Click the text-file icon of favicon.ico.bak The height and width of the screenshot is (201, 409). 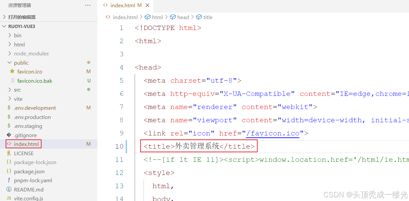[x=13, y=81]
